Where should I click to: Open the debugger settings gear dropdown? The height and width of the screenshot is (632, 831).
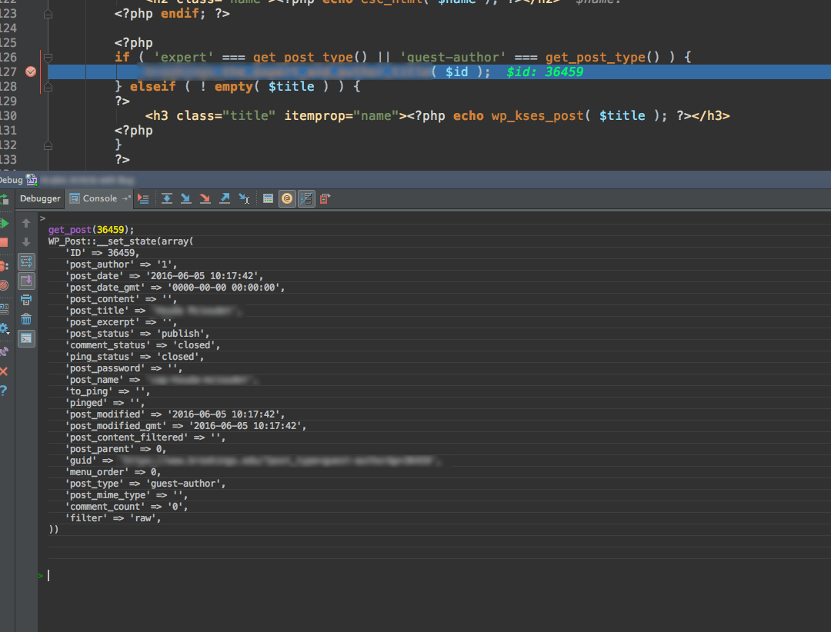(5, 328)
